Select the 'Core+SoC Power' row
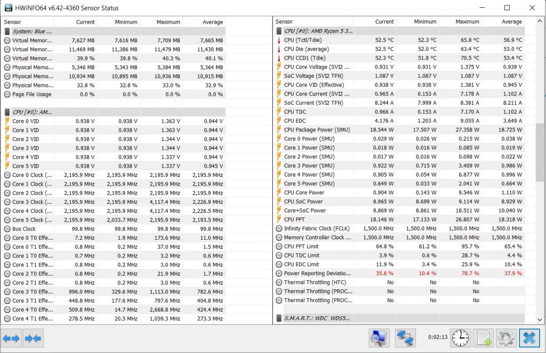The width and height of the screenshot is (546, 353). (399, 211)
